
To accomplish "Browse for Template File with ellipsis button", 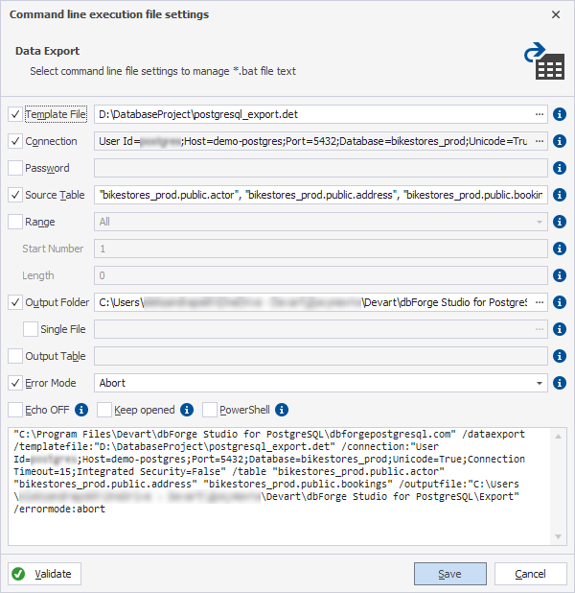I will point(540,114).
